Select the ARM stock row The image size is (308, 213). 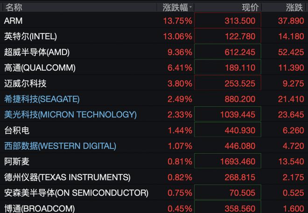pos(154,21)
